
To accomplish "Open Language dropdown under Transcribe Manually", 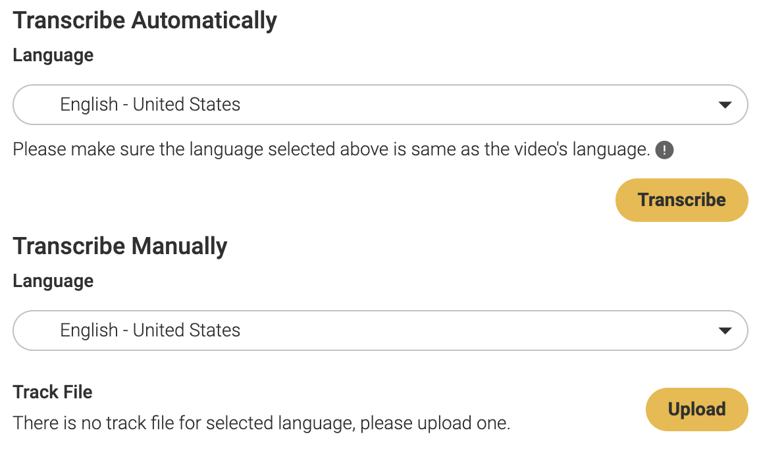I will pos(380,330).
